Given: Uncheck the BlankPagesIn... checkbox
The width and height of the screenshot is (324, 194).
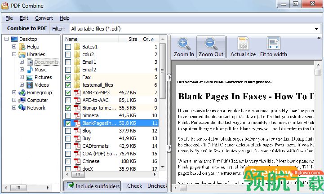Looking at the screenshot, I should click(x=68, y=123).
